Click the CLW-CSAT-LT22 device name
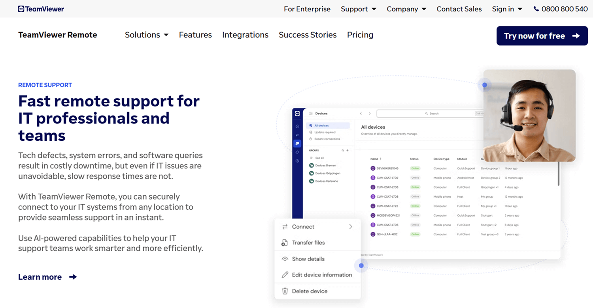The height and width of the screenshot is (308, 593). [387, 206]
